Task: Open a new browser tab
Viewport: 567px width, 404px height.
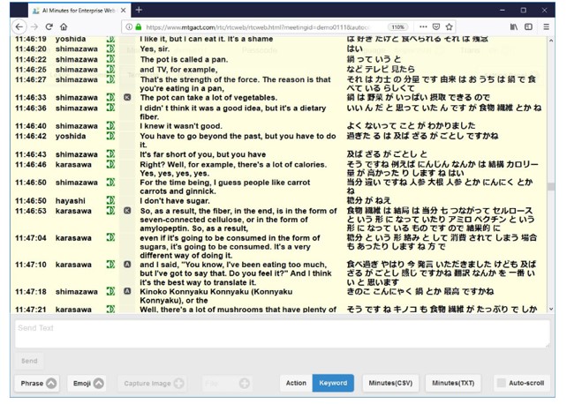Action: pos(139,10)
